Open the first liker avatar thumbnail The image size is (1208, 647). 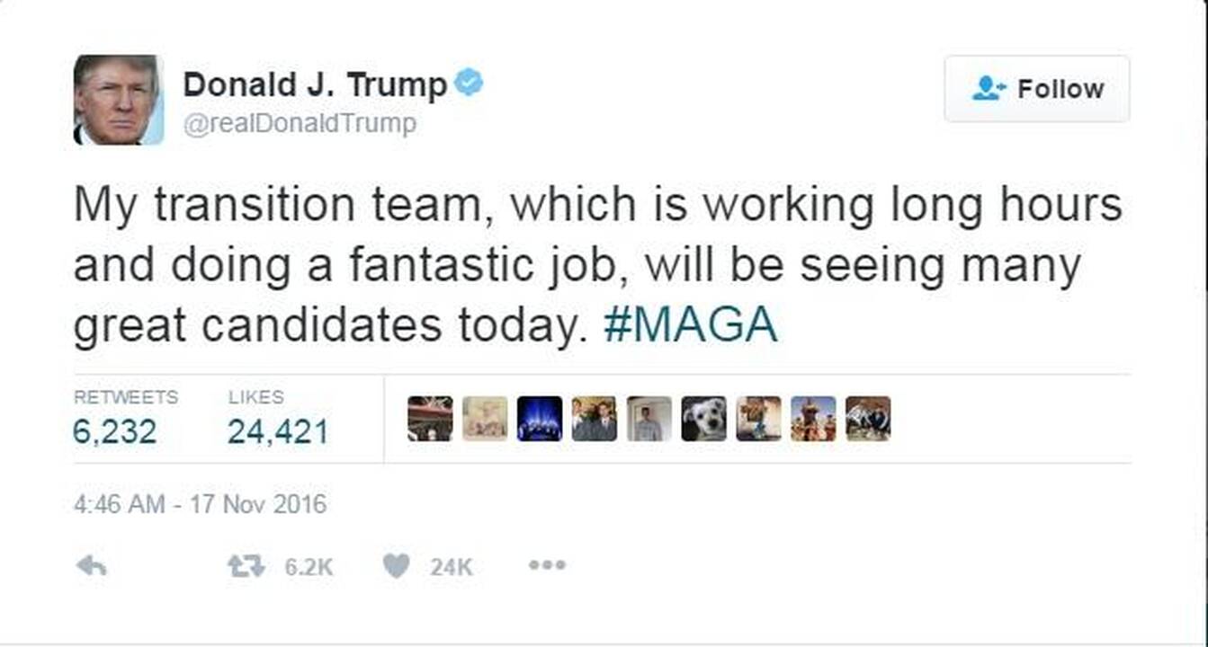point(430,419)
